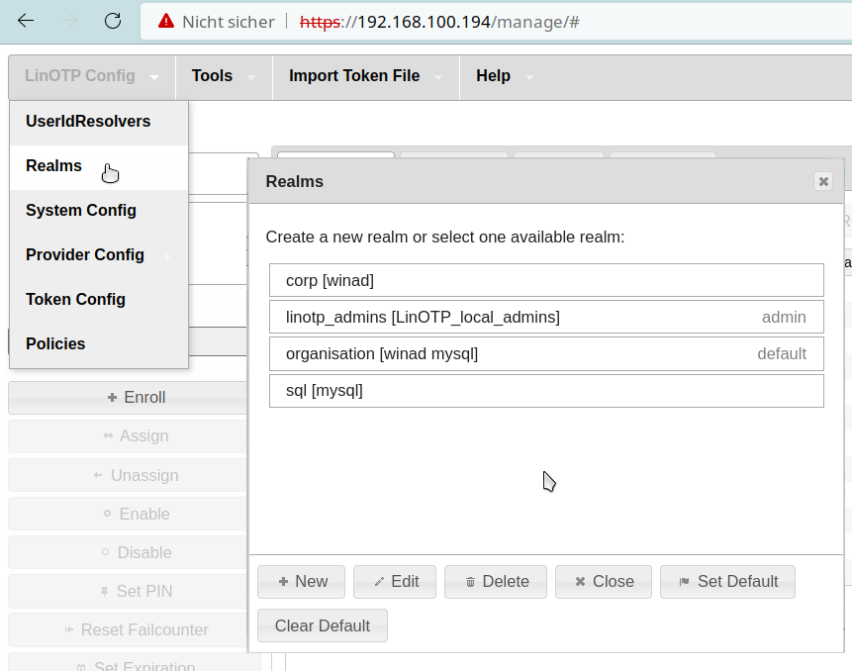Click Set Default button with flag icon
Viewport: 852px width, 671px height.
click(x=726, y=582)
